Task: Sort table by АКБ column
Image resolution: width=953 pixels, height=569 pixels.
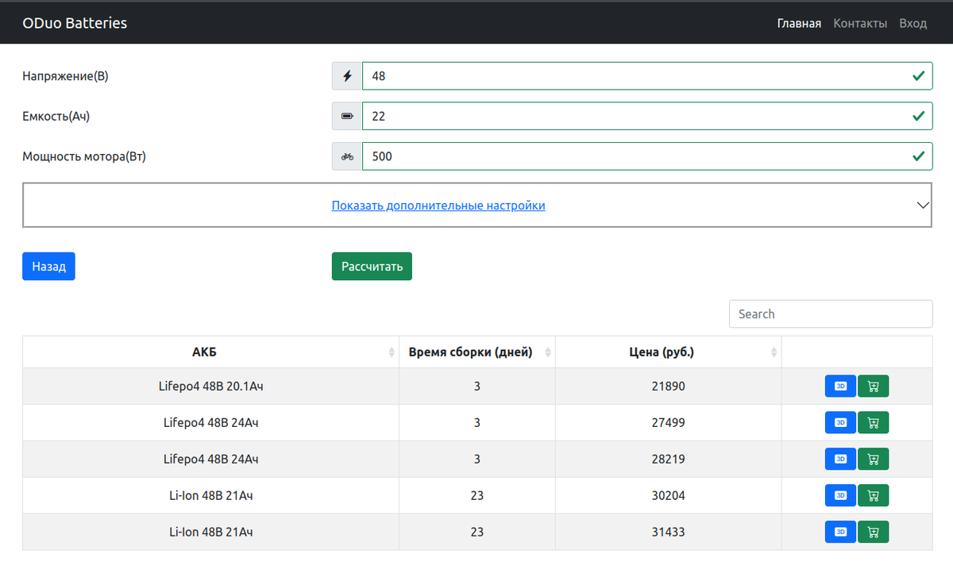Action: (210, 352)
